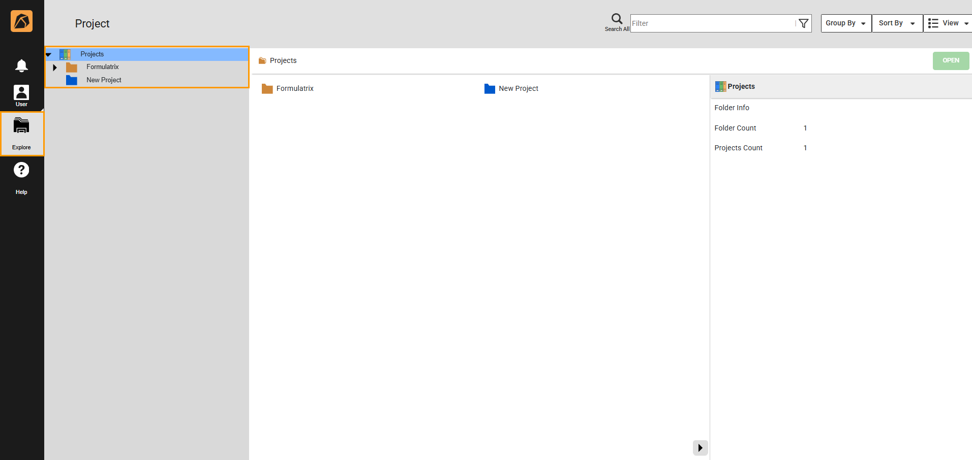This screenshot has width=972, height=460.
Task: Click the Search All magnifier icon
Action: click(x=617, y=19)
